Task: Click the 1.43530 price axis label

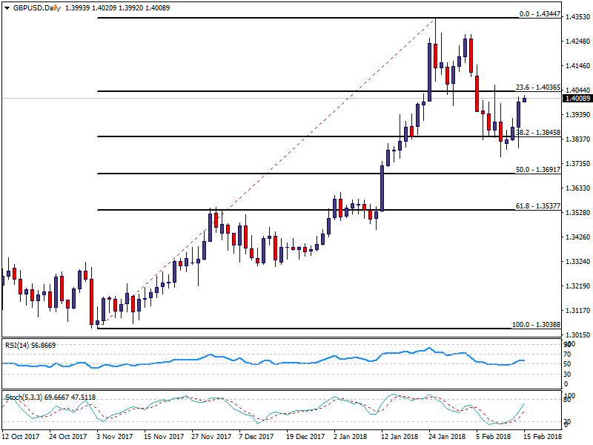Action: (x=577, y=16)
